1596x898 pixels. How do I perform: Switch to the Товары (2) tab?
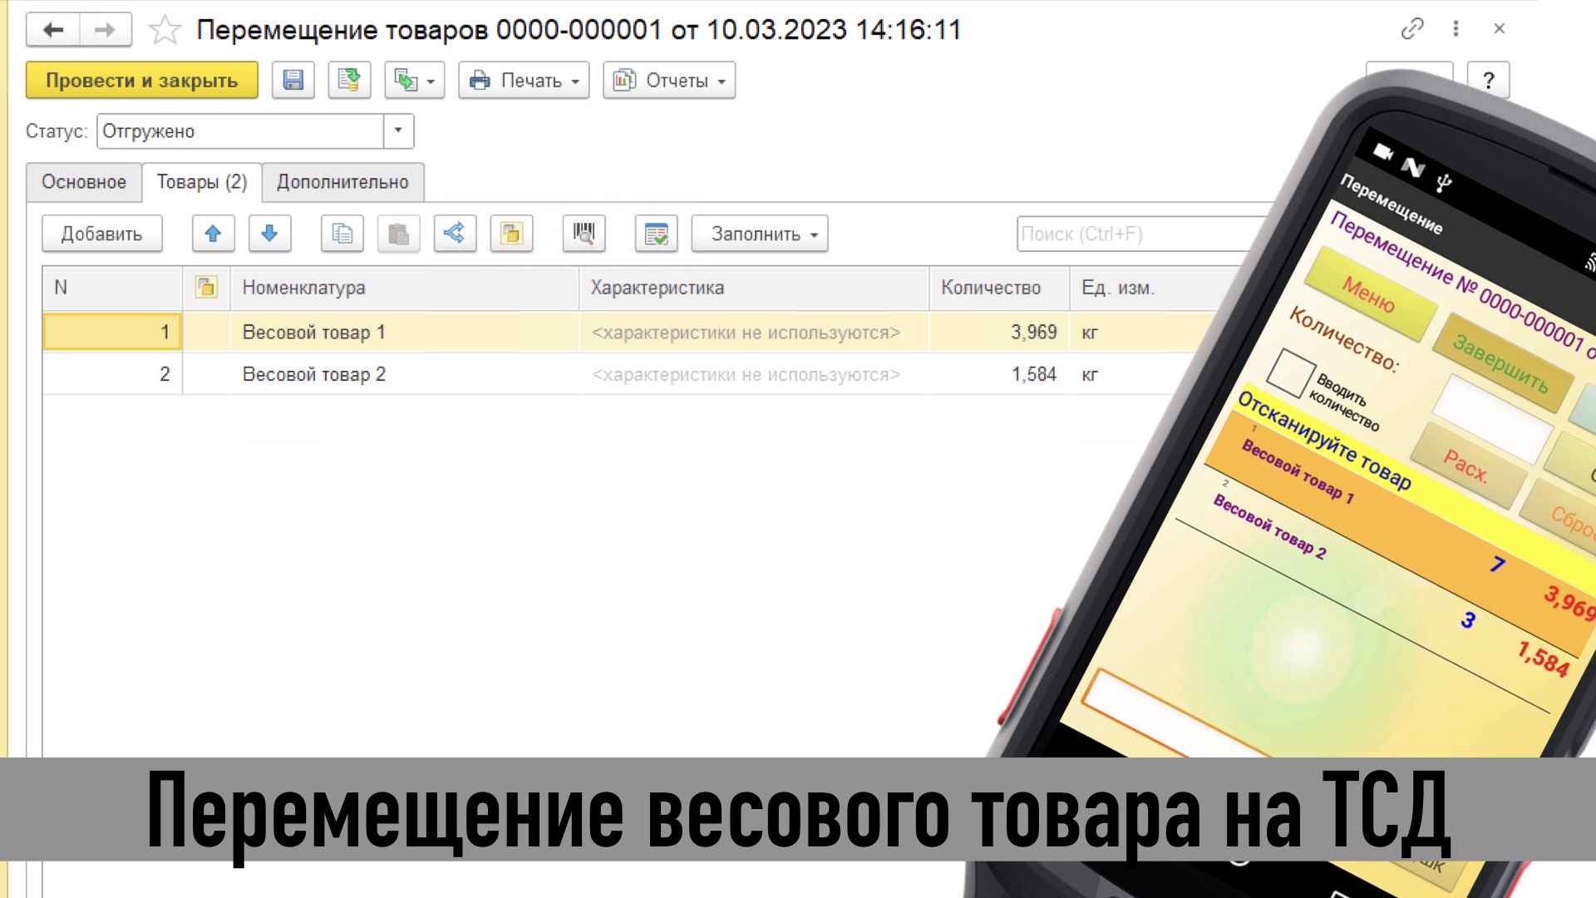pyautogui.click(x=202, y=182)
